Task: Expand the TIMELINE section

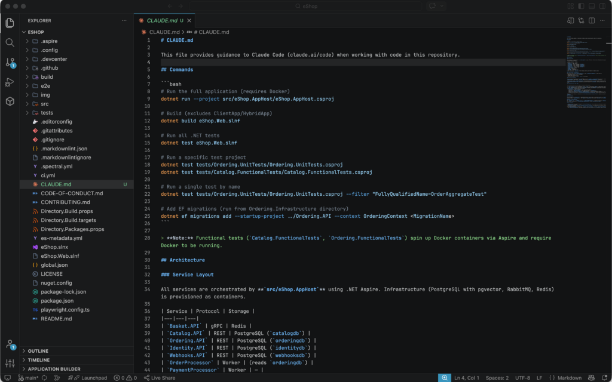Action: (x=76, y=360)
